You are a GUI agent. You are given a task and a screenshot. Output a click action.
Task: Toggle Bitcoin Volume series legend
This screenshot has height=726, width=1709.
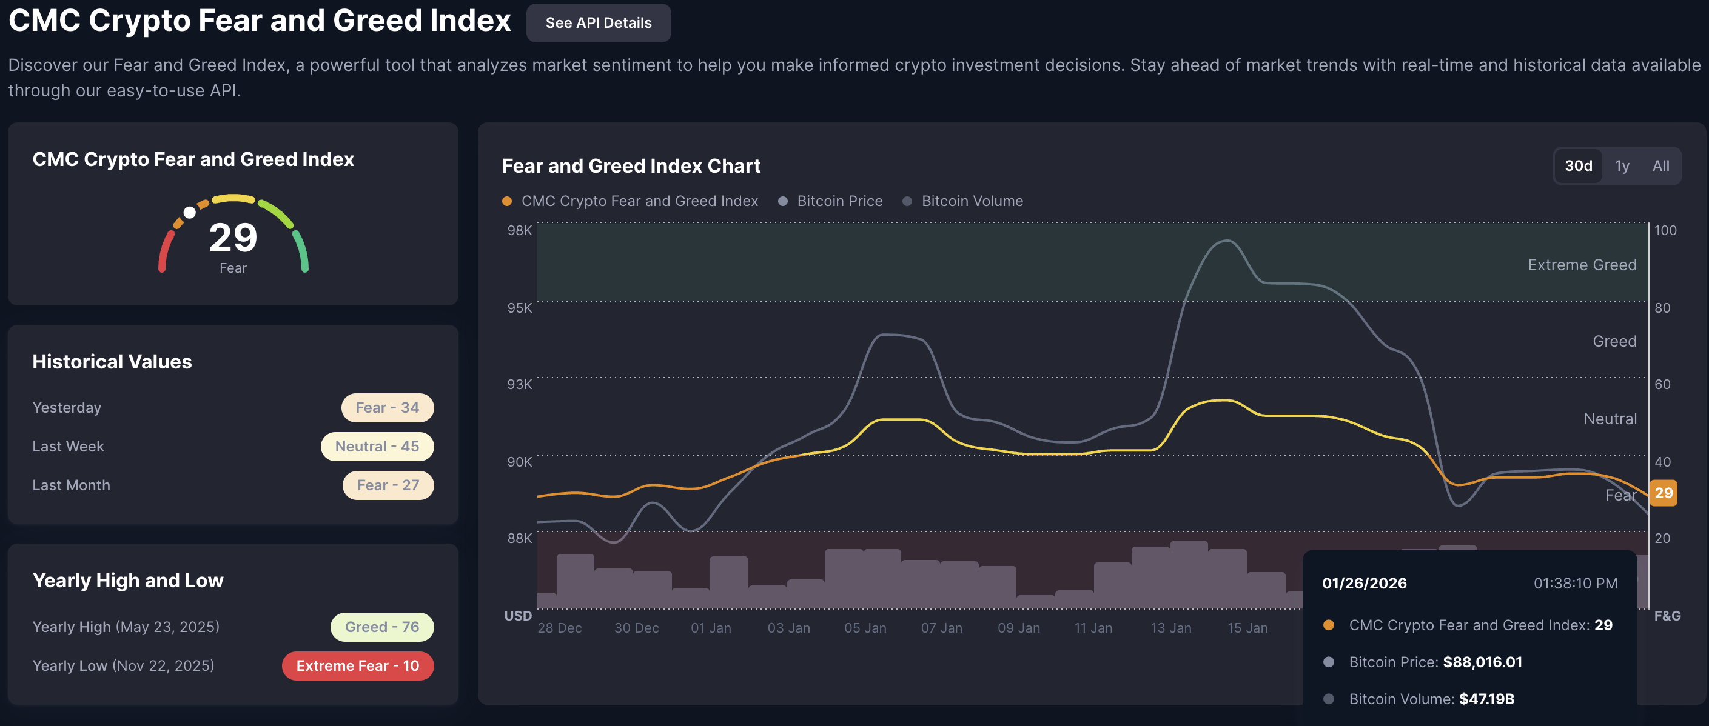972,201
